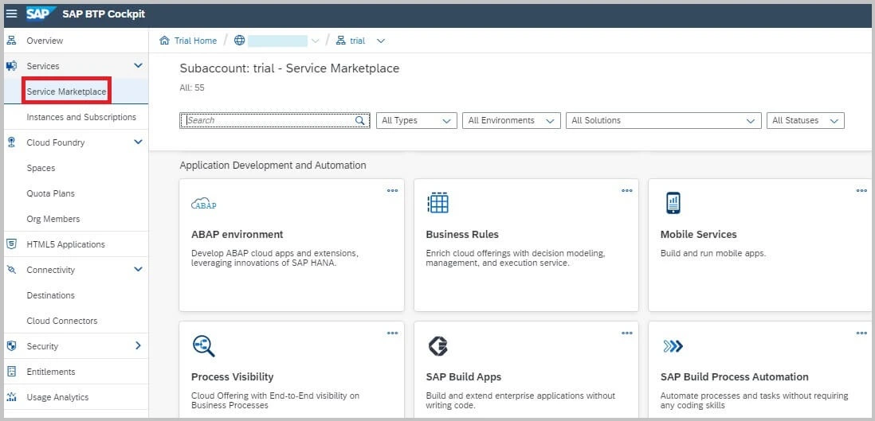Open the Mobile Services tile title
This screenshot has height=421, width=875.
pos(699,235)
